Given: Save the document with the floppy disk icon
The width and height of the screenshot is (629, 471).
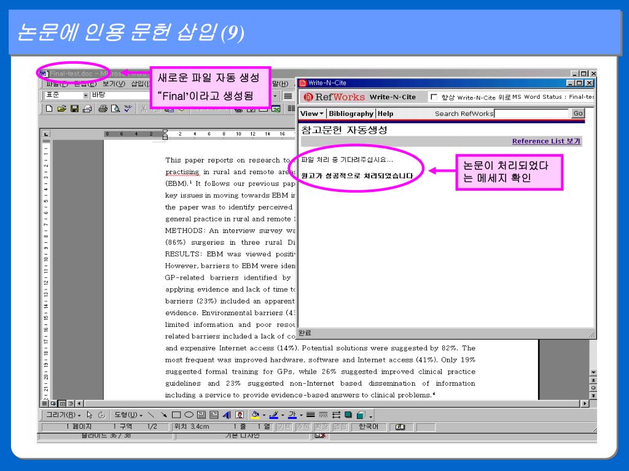Looking at the screenshot, I should tap(74, 109).
